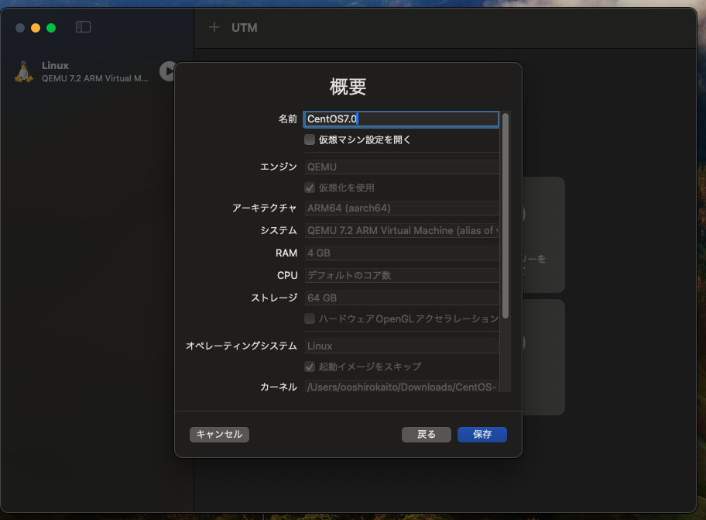Start the Linux VM with the play button

[x=168, y=71]
